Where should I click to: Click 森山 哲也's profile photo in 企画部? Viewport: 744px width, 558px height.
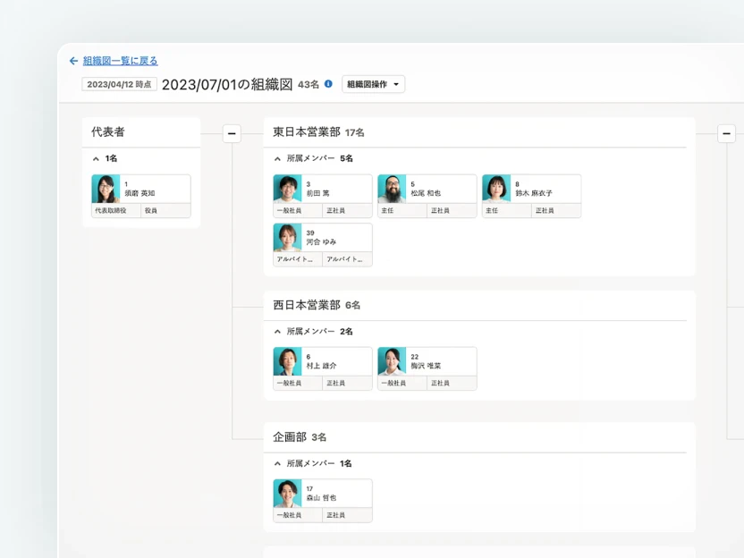[286, 494]
